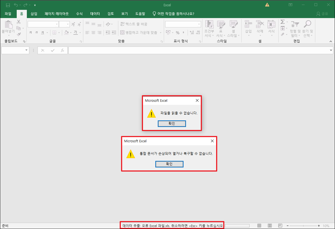Image resolution: width=335 pixels, height=229 pixels.
Task: Switch to the 삽입 tab
Action: point(34,14)
